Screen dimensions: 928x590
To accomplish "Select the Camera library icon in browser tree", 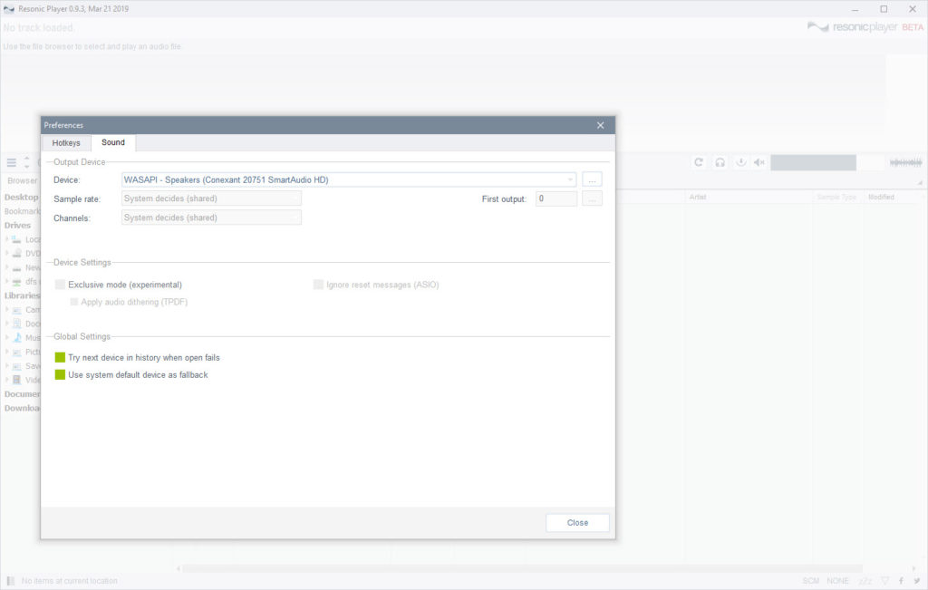I will (x=16, y=309).
